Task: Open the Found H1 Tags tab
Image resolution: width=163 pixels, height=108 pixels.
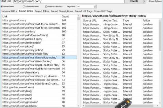Action: point(84,11)
